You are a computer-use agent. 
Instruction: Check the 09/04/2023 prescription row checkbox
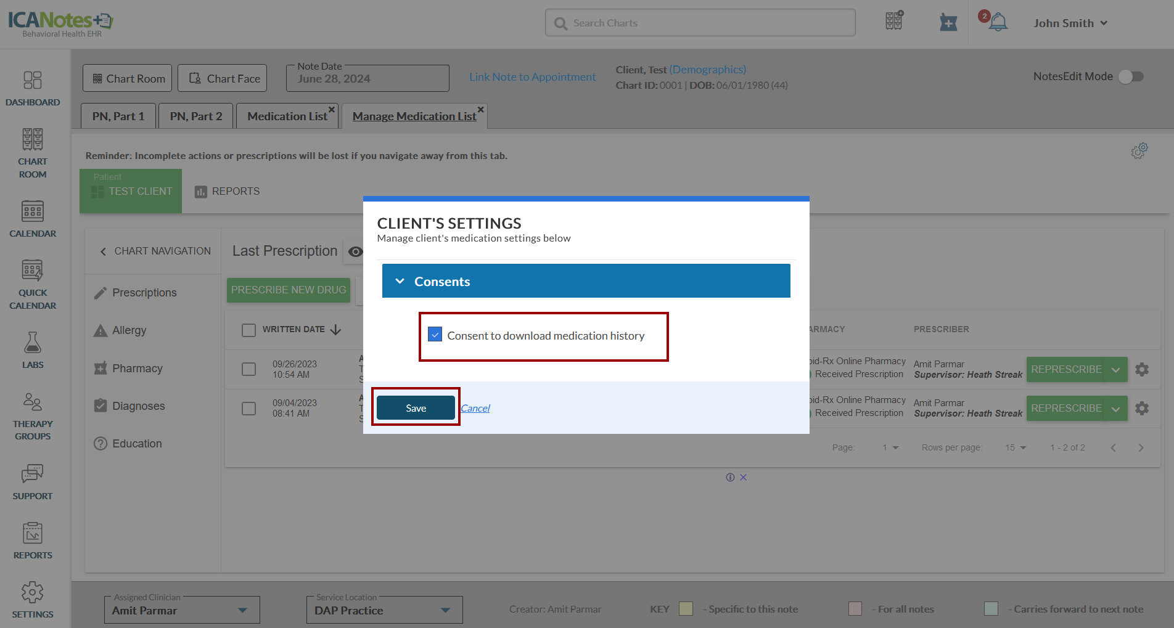pyautogui.click(x=249, y=408)
